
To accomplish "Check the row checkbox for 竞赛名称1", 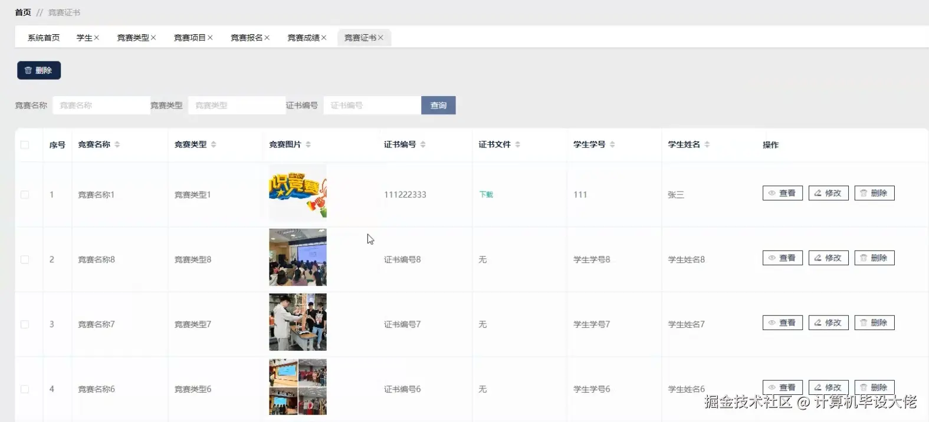I will click(x=25, y=194).
